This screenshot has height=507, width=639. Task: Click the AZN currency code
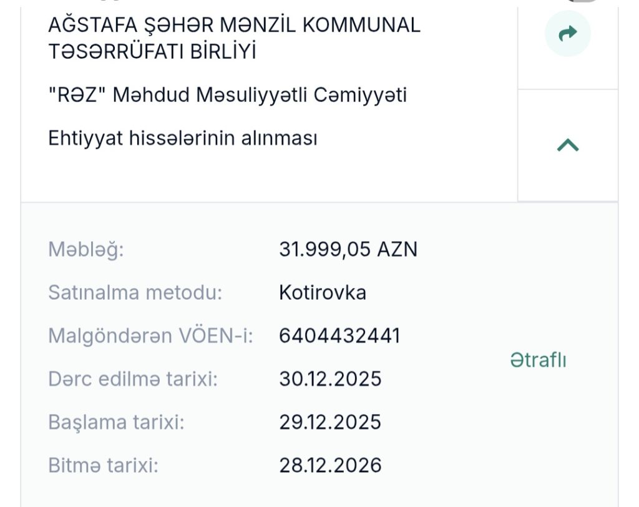(397, 250)
